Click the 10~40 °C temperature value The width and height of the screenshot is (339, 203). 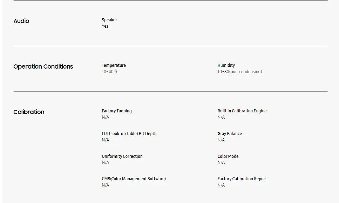[x=110, y=72]
